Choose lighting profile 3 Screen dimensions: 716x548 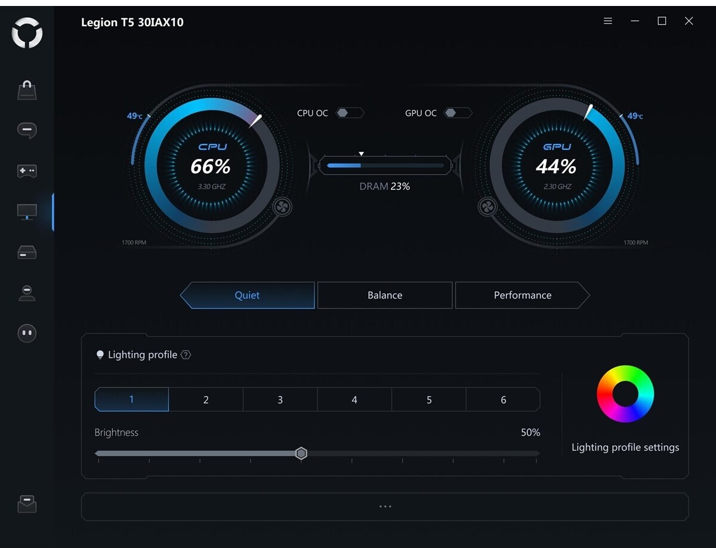(280, 400)
